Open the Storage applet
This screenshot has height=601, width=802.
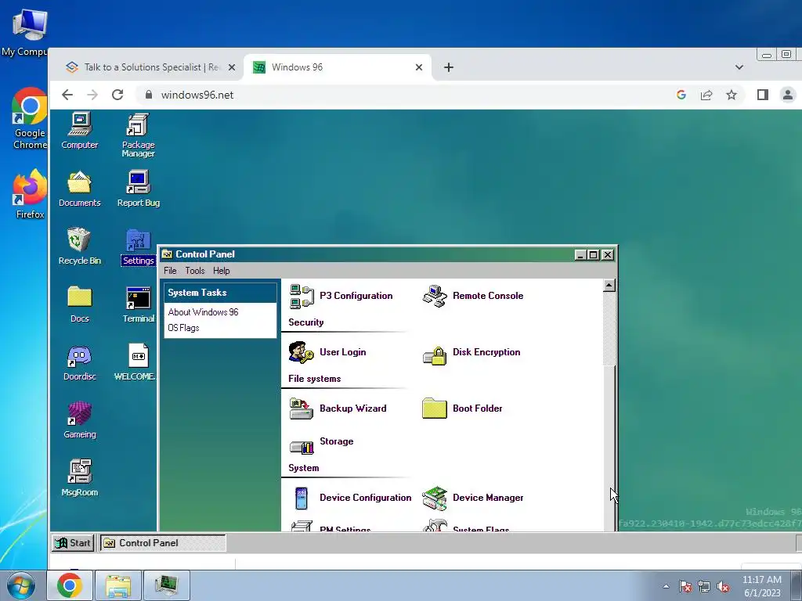pyautogui.click(x=321, y=444)
